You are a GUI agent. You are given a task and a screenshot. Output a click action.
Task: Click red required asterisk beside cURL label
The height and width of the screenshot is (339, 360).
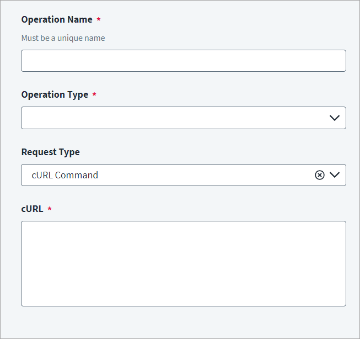tap(50, 208)
